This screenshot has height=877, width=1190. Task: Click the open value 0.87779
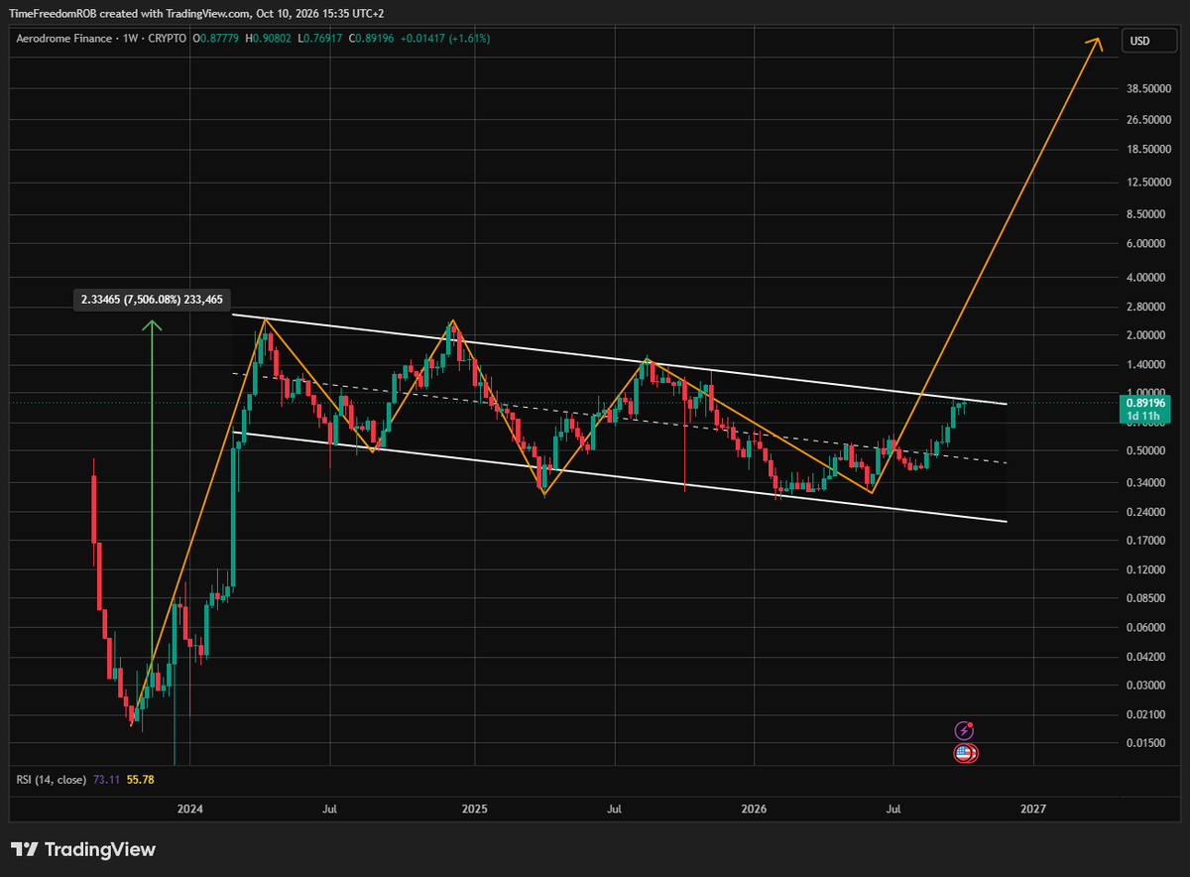tap(218, 39)
